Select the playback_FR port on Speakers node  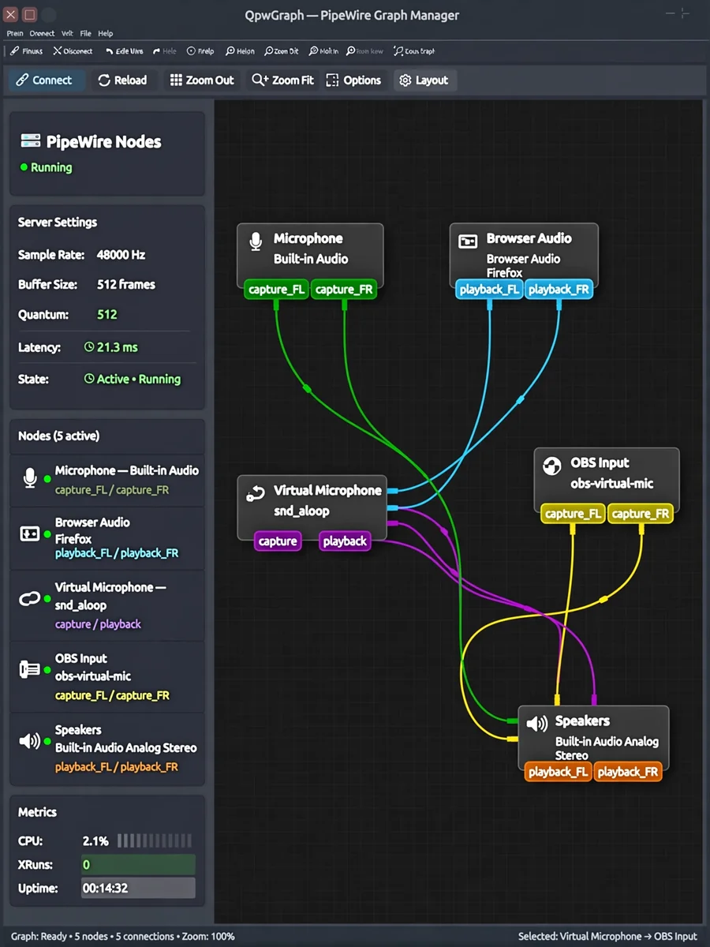pyautogui.click(x=627, y=772)
